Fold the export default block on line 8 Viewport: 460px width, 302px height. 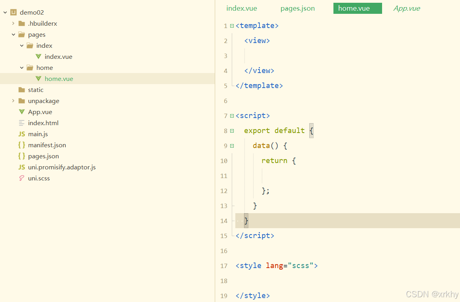coord(232,131)
